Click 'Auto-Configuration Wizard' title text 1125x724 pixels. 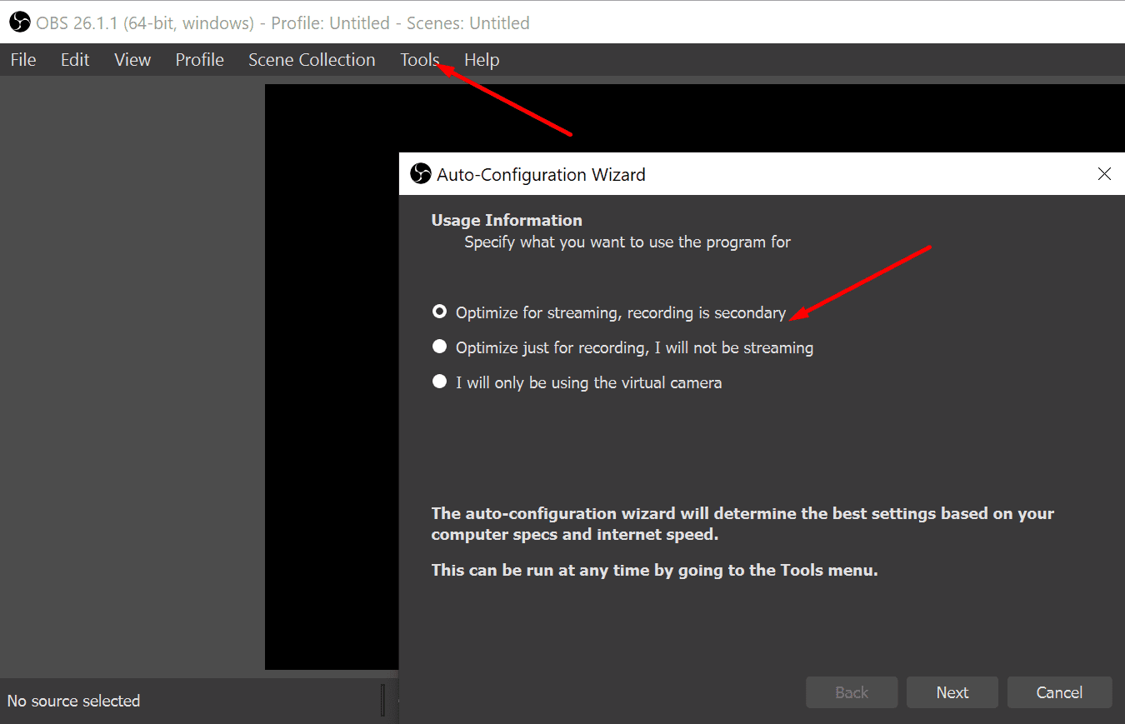click(541, 175)
